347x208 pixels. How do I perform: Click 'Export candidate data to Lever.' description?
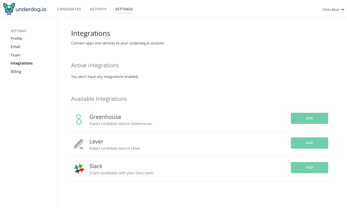click(115, 148)
